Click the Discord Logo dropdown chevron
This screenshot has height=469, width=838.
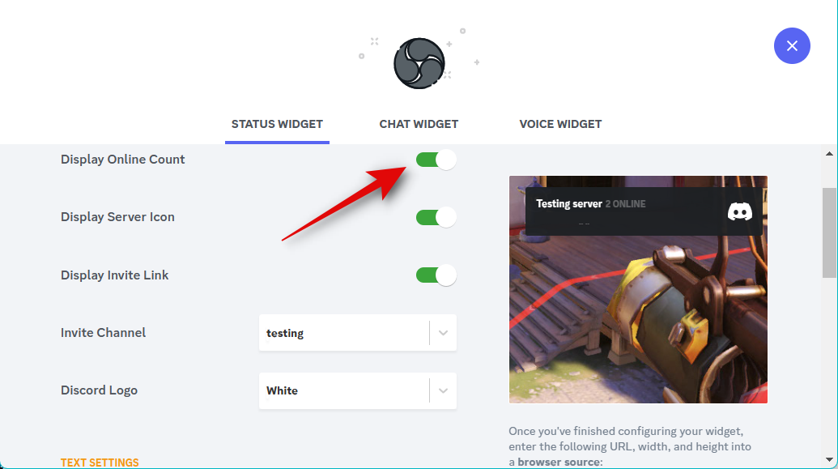443,390
